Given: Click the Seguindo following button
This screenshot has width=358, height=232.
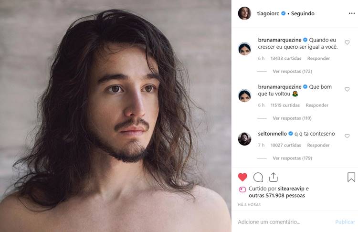Looking at the screenshot, I should coord(303,13).
